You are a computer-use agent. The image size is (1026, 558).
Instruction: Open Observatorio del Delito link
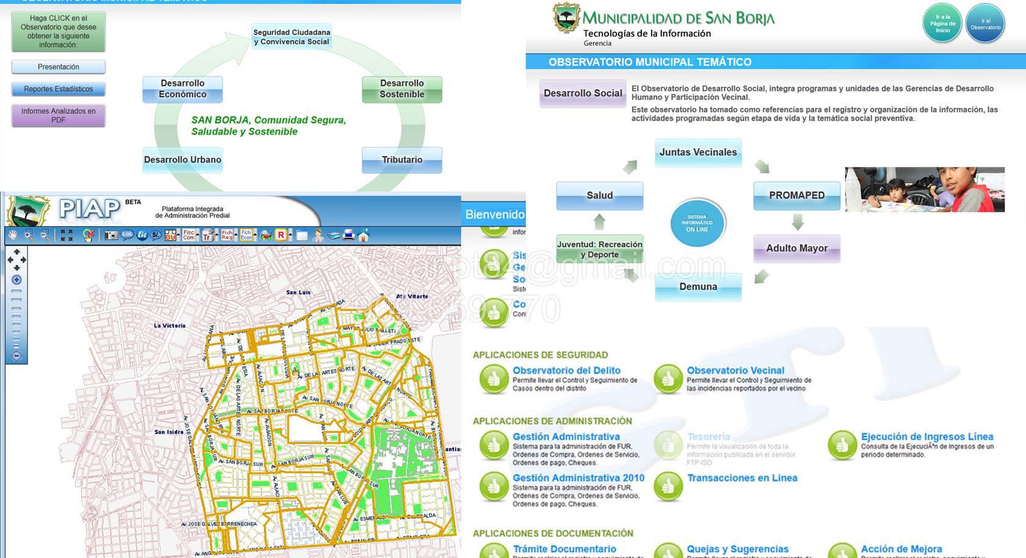tap(567, 370)
